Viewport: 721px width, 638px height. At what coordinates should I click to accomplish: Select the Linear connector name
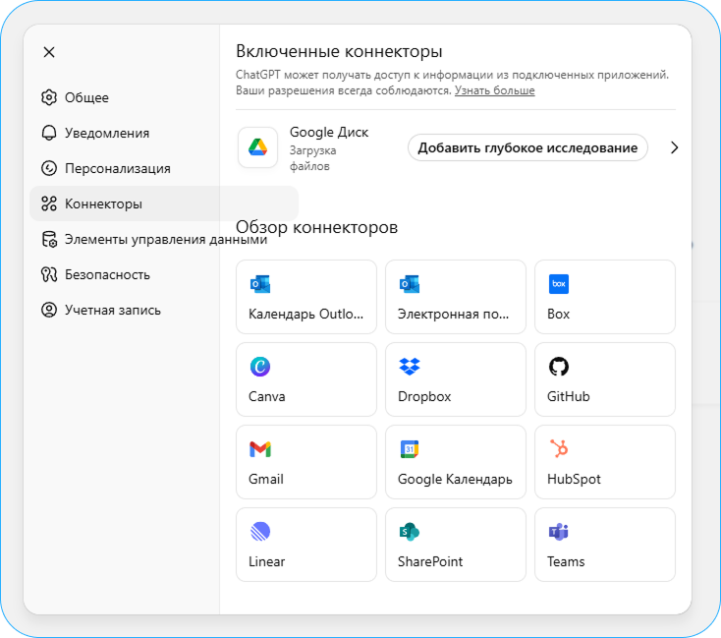coord(267,562)
